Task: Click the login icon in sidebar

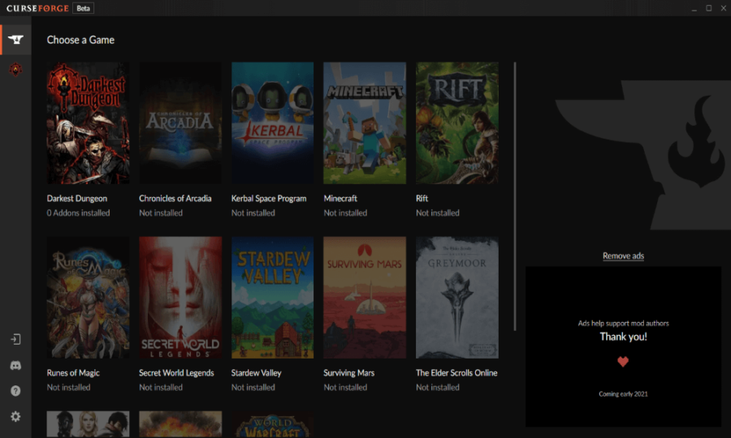Action: [16, 339]
